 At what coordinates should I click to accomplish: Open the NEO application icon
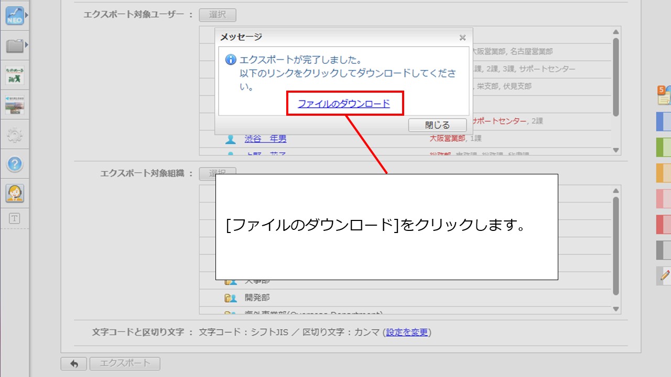[15, 16]
